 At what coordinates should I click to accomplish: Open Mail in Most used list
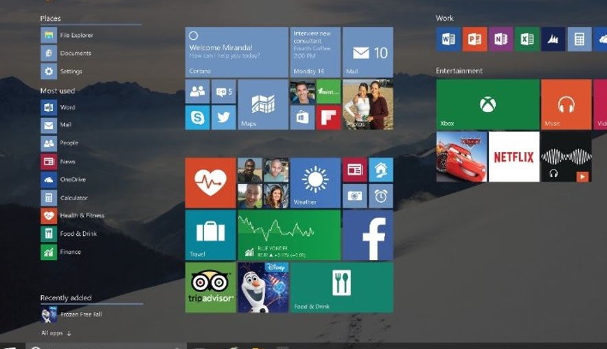tap(56, 125)
